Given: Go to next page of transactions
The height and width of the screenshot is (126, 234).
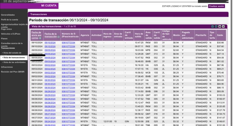Looking at the screenshot, I should coord(220,27).
